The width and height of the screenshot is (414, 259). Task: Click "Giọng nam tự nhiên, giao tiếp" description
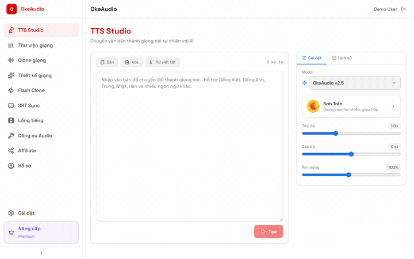[351, 110]
